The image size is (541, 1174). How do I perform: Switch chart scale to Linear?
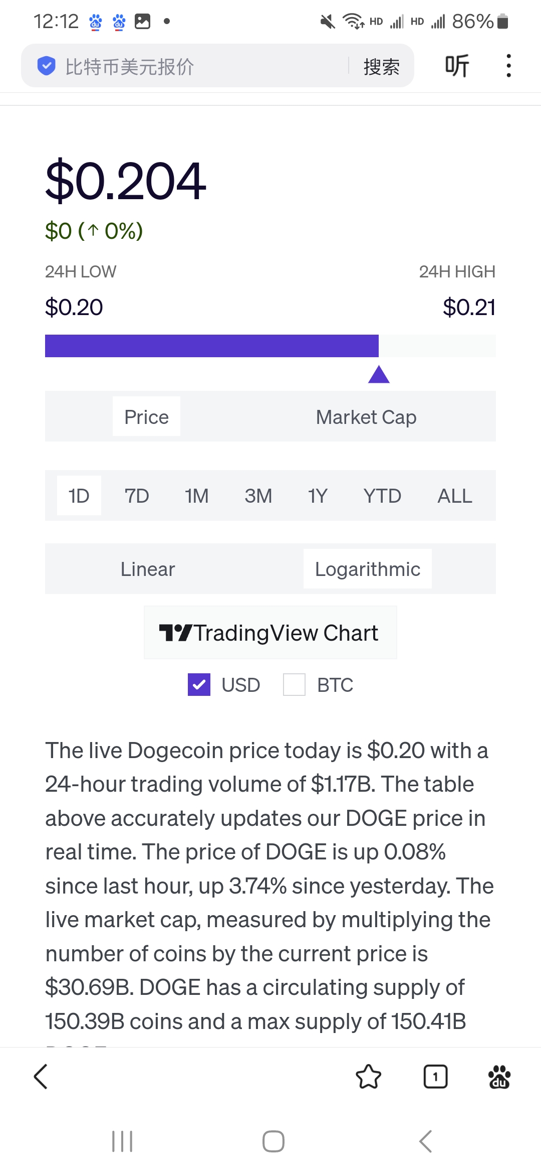148,569
